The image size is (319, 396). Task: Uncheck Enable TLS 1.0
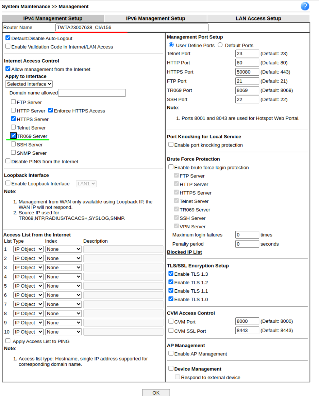(x=171, y=299)
